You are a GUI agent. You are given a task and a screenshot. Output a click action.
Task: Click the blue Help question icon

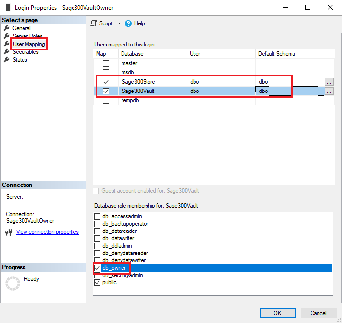pos(128,23)
